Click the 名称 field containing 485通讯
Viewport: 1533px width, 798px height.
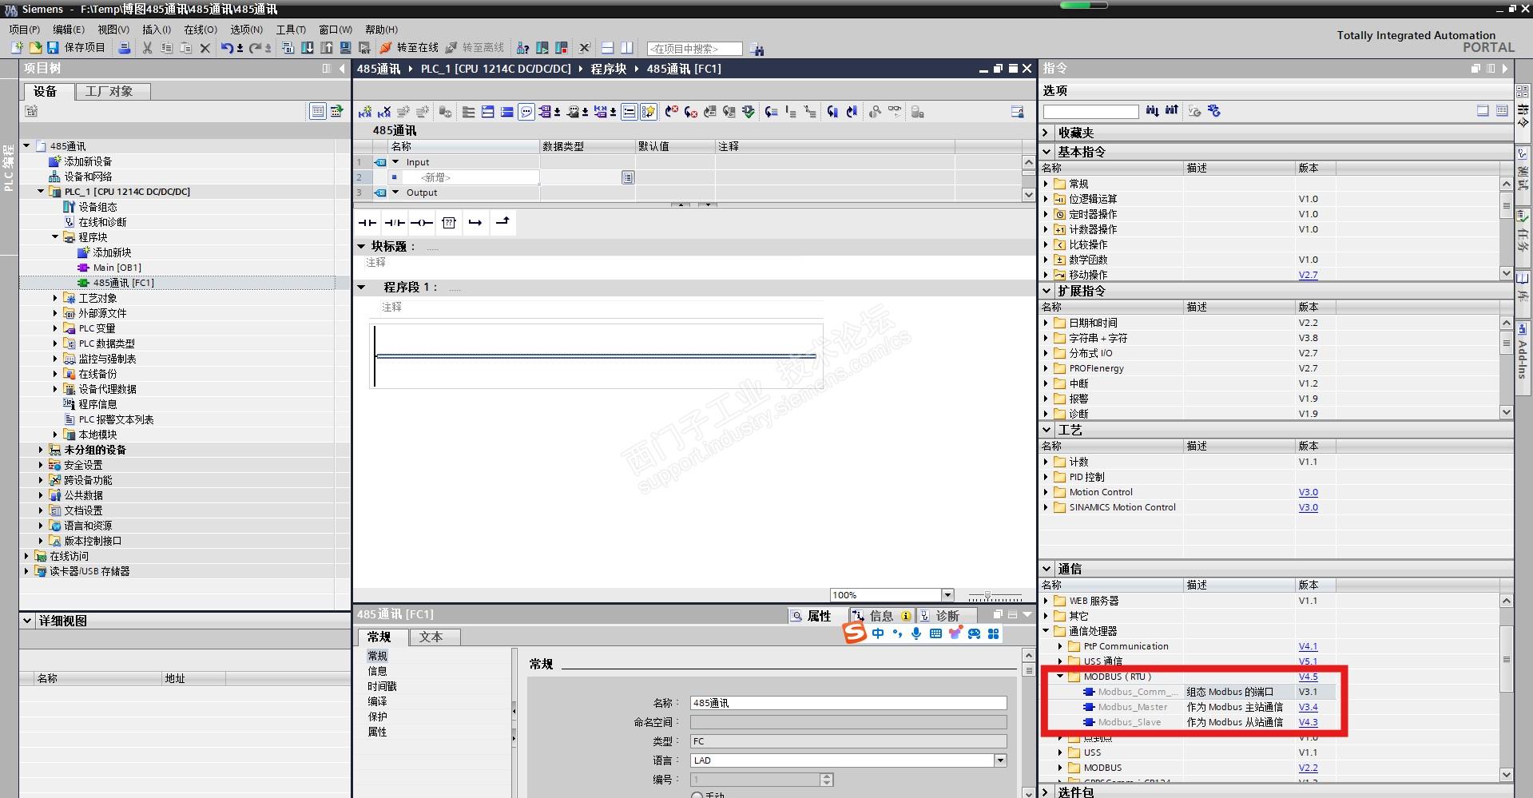[848, 703]
